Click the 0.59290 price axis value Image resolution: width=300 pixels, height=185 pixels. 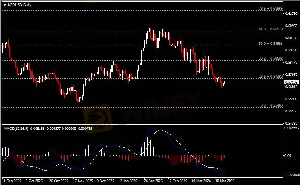291,50
